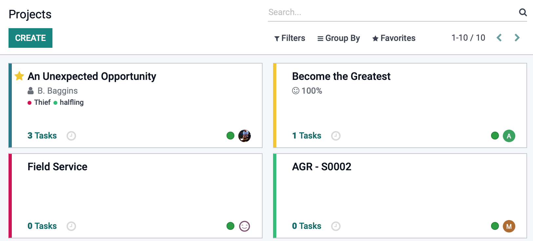This screenshot has height=241, width=533.
Task: Click the brown M avatar on AGR - S0002
Action: [x=509, y=226]
